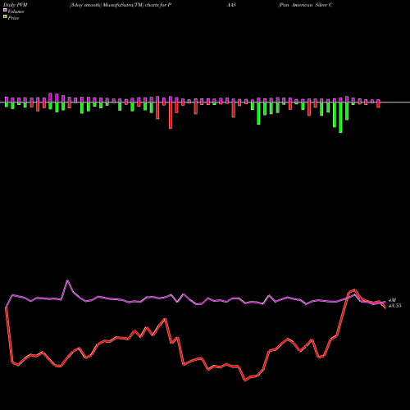The image size is (410, 410).
Task: Click the longest red bar in histogram
Action: 171,116
